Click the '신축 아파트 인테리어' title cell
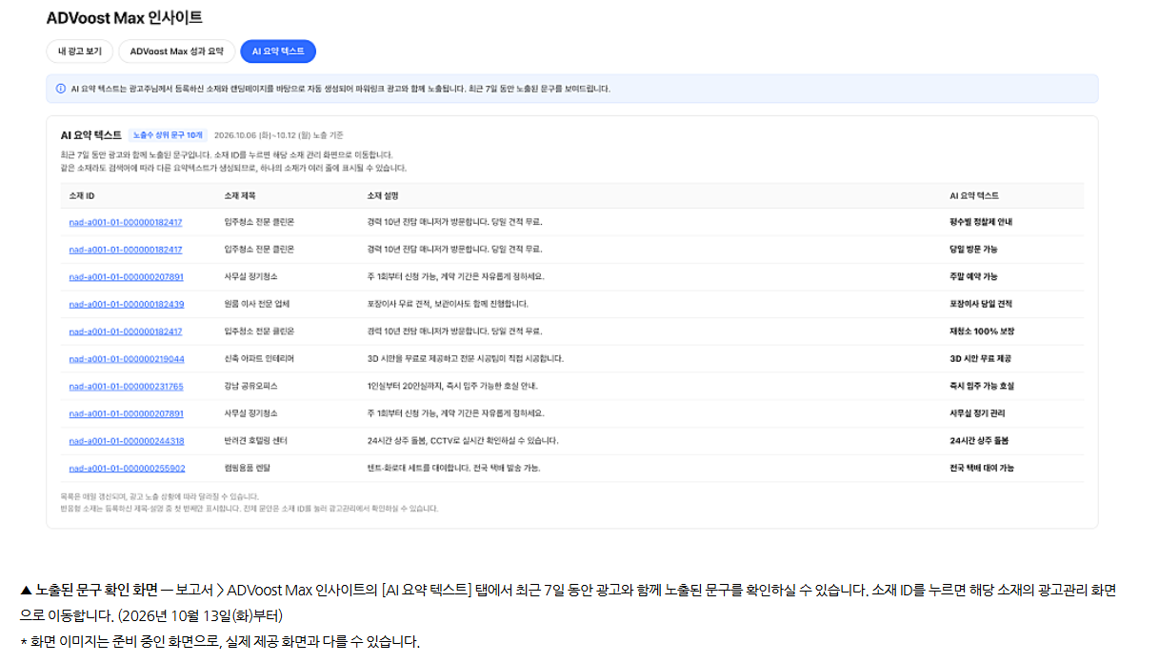1159x663 pixels. tap(259, 359)
